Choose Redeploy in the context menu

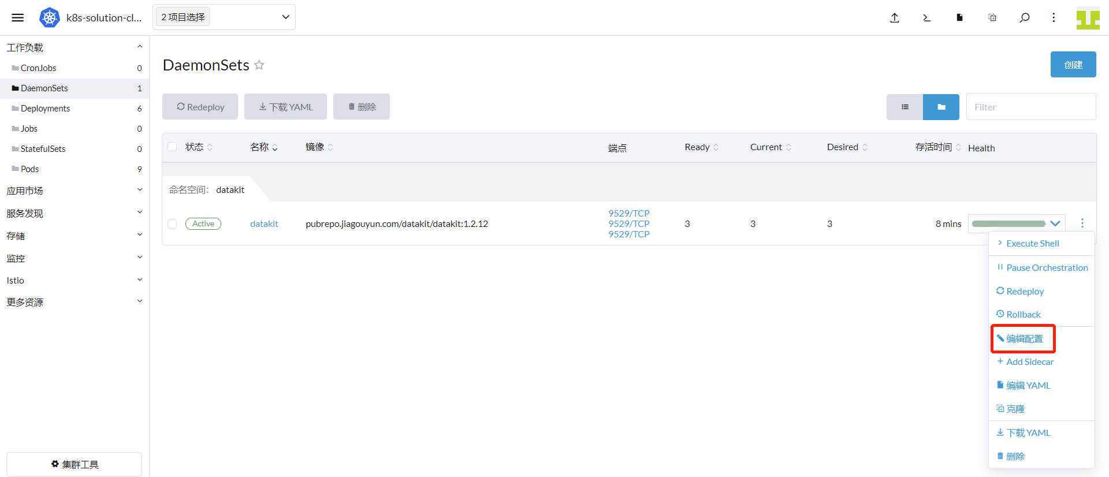[1041, 291]
